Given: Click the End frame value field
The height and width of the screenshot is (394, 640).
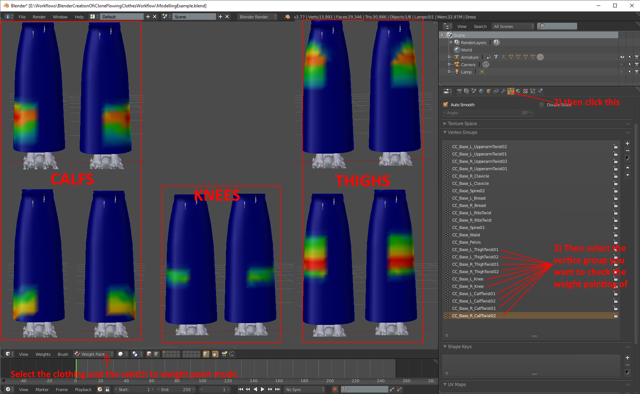Looking at the screenshot, I should 177,389.
